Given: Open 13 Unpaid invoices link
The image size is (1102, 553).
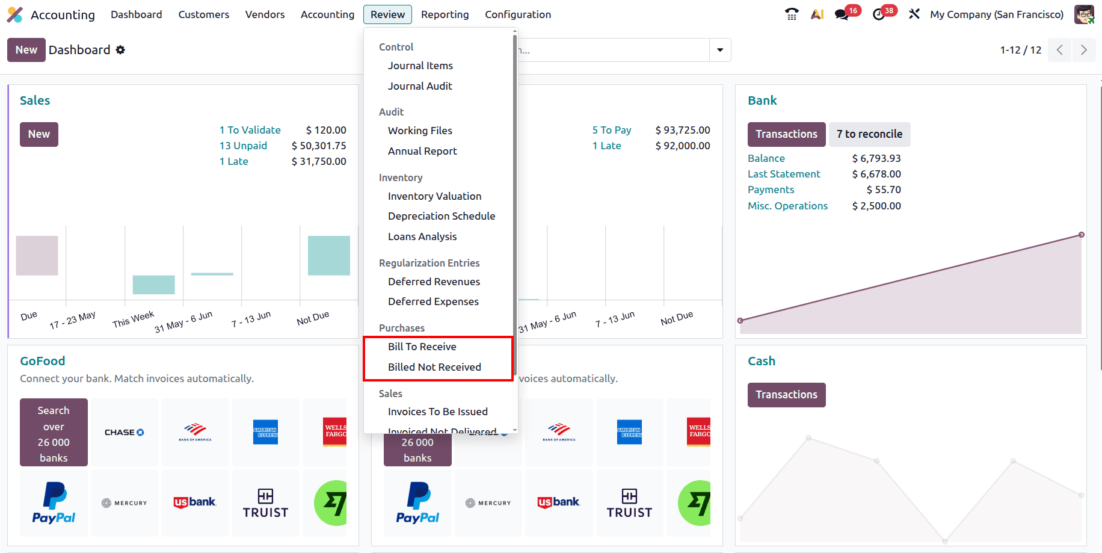Looking at the screenshot, I should click(x=243, y=146).
